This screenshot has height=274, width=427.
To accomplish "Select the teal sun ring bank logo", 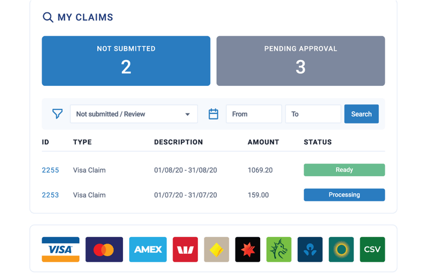I will [x=341, y=249].
